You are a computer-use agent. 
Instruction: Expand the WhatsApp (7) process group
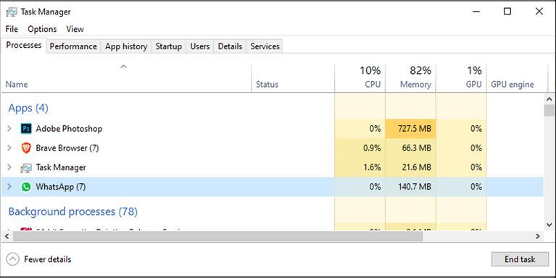pos(9,187)
